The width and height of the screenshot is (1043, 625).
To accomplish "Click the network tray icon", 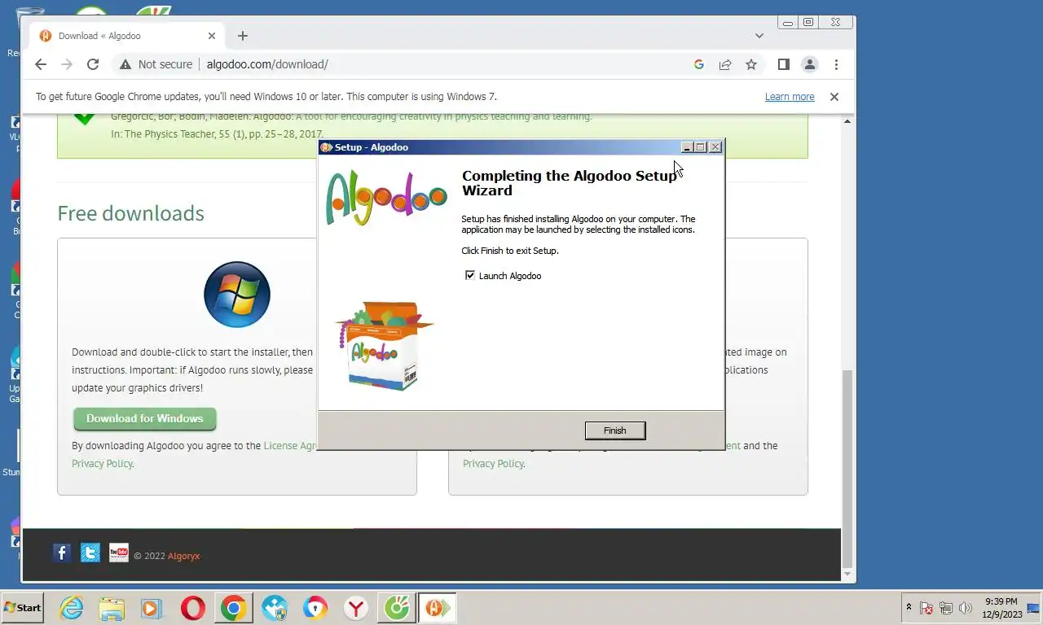I will point(946,608).
